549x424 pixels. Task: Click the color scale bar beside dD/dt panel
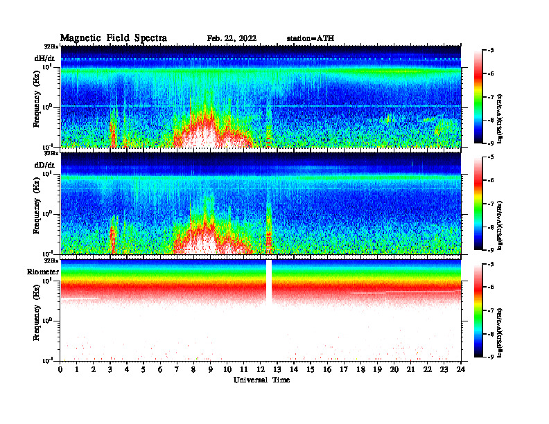coord(478,204)
